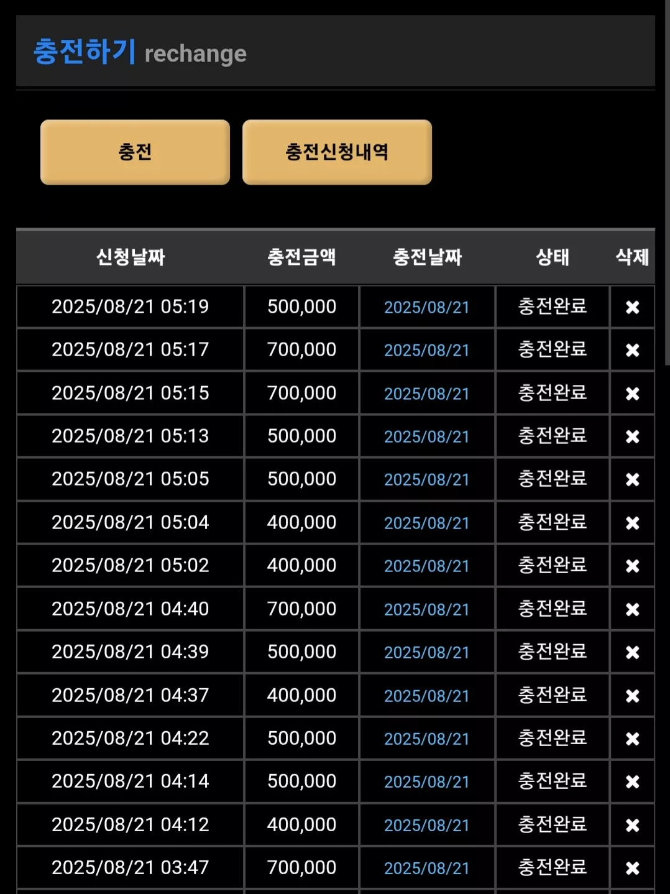
Task: Switch to 충전신청내역 history tab
Action: 337,152
